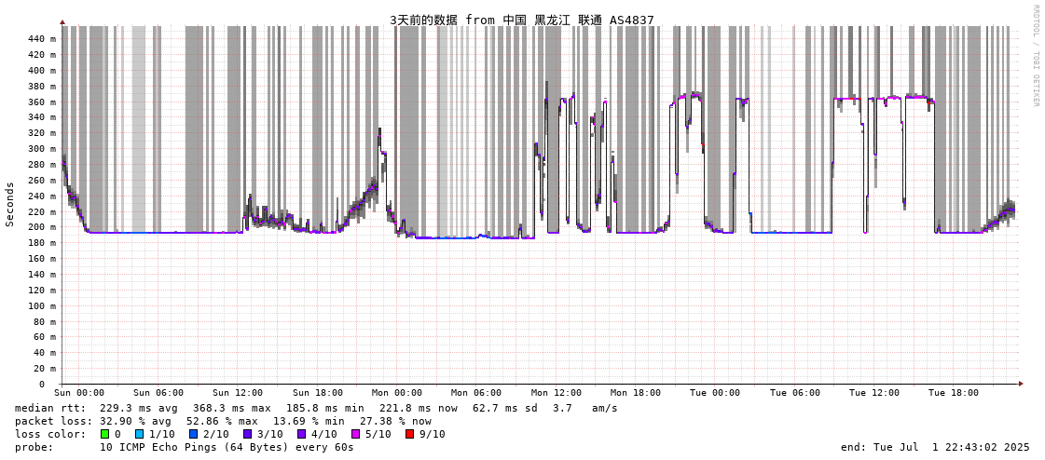This screenshot has width=1045, height=460.
Task: Click the '100 m' y-axis tick label
Action: point(42,305)
